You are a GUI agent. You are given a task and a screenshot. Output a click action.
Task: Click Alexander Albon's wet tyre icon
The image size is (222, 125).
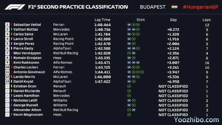[134, 110]
